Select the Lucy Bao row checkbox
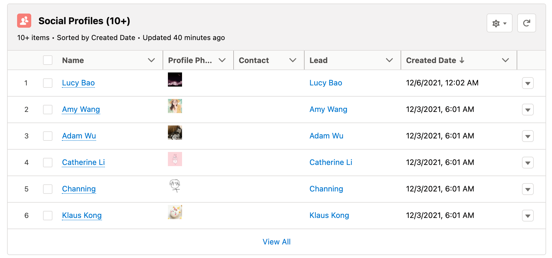 [x=48, y=83]
